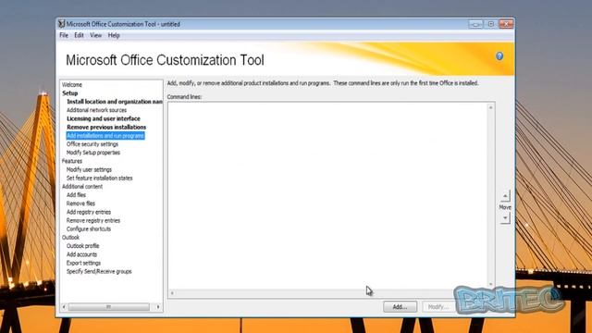Screen dimensions: 592x333
Task: Open the View menu
Action: point(95,35)
